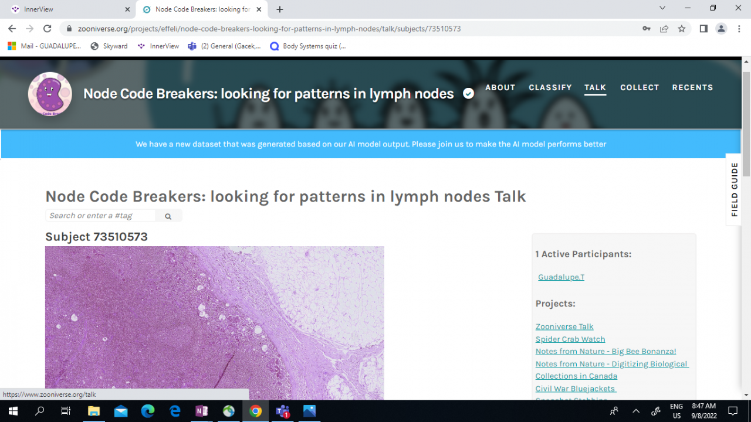
Task: Click the lymph node subject image
Action: (x=215, y=323)
